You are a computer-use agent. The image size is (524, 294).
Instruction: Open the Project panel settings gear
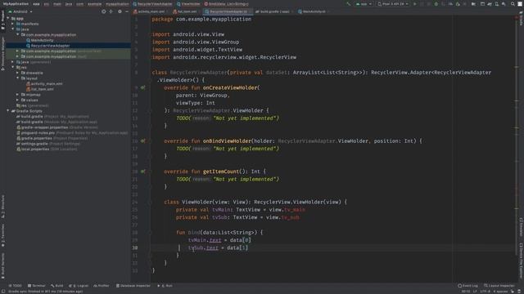(120, 11)
